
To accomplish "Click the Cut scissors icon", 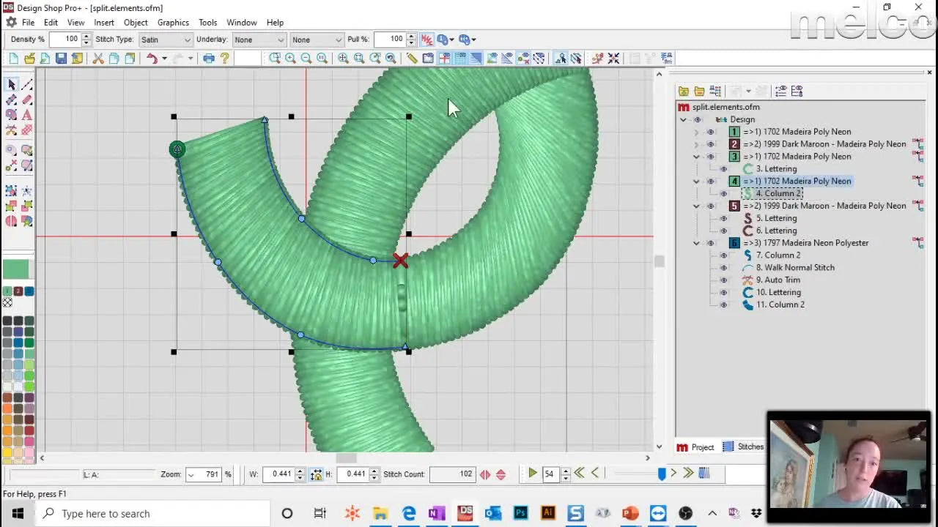I will [x=99, y=59].
